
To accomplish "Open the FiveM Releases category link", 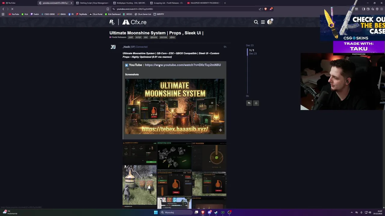I will [118, 37].
